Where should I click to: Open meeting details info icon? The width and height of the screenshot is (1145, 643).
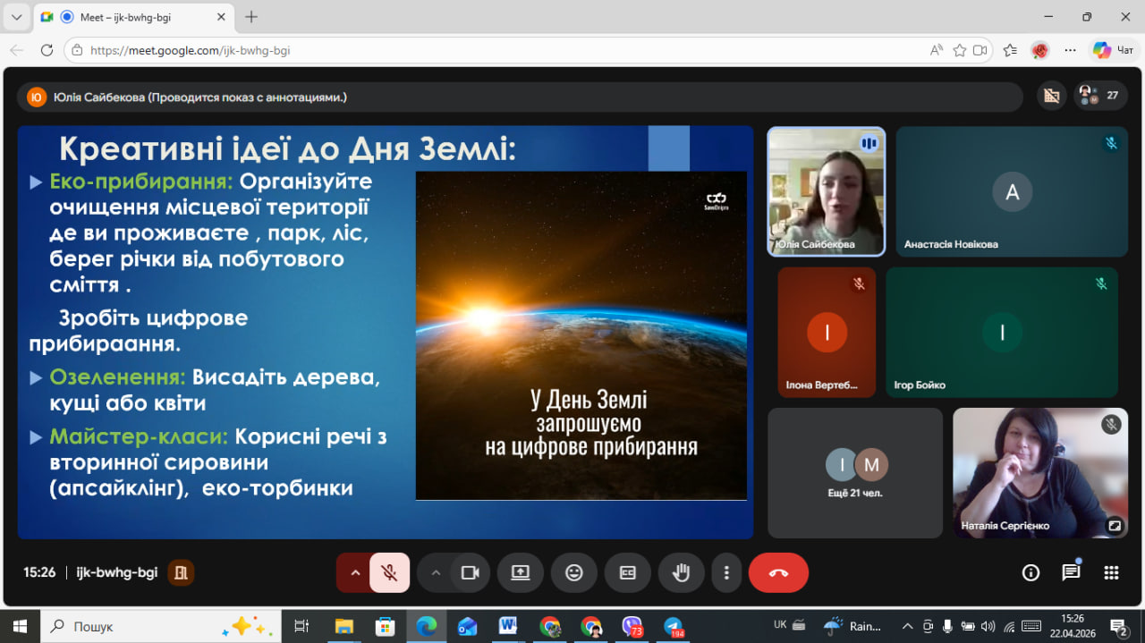(x=1030, y=572)
